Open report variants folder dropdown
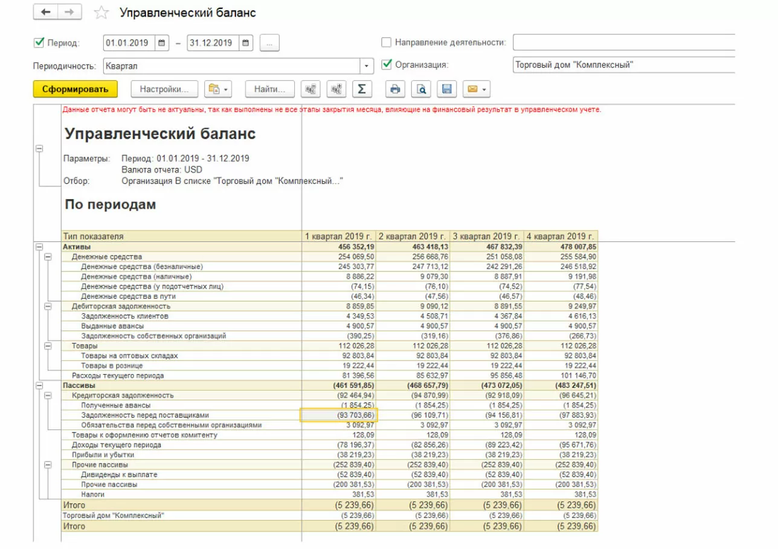 pyautogui.click(x=218, y=89)
